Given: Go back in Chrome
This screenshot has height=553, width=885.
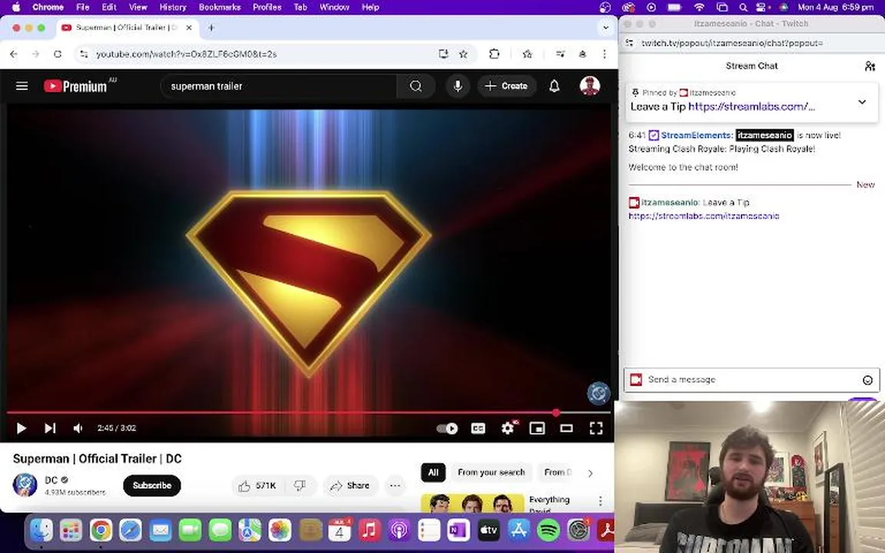Looking at the screenshot, I should [x=14, y=55].
